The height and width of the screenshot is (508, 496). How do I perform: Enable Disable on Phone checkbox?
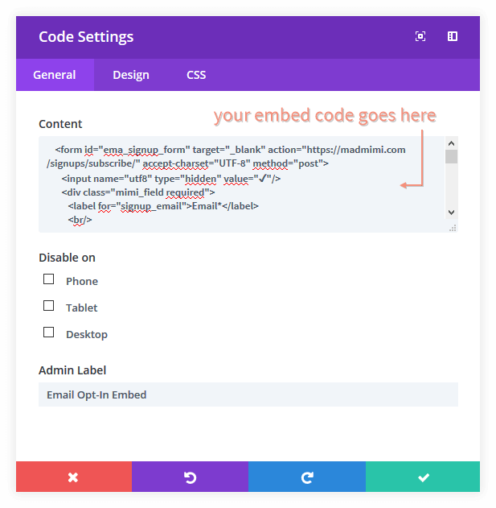tap(48, 279)
